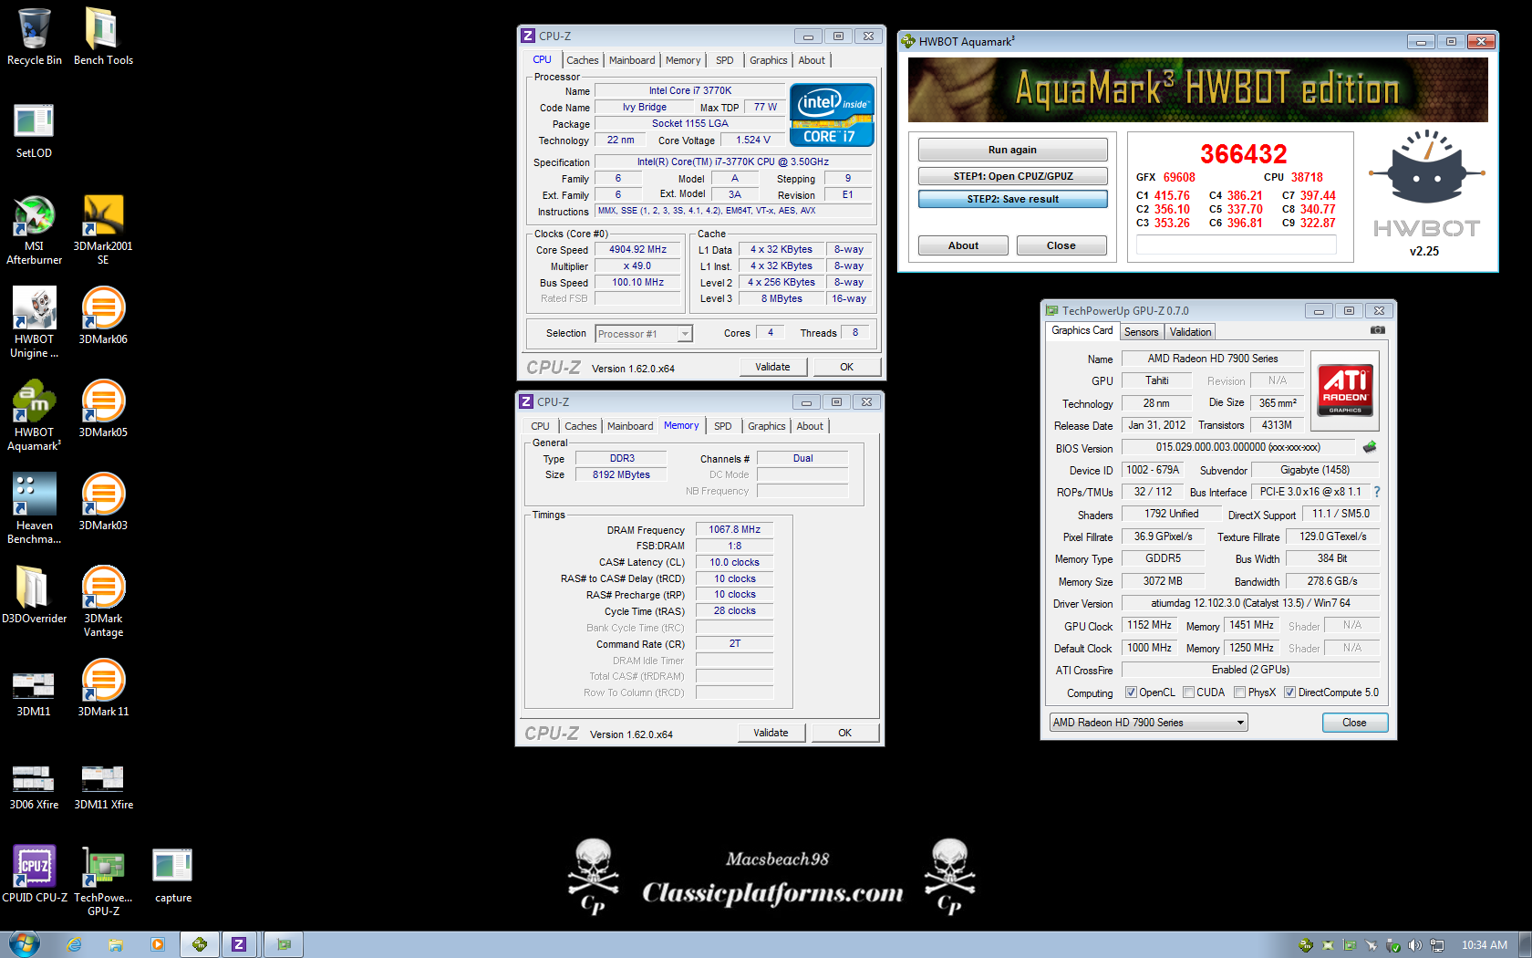Launch CPUID CPU-Z desktop shortcut
This screenshot has height=958, width=1532.
pyautogui.click(x=35, y=873)
